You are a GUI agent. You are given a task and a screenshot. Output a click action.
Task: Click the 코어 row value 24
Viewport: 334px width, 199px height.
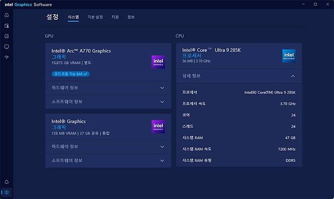pyautogui.click(x=293, y=115)
